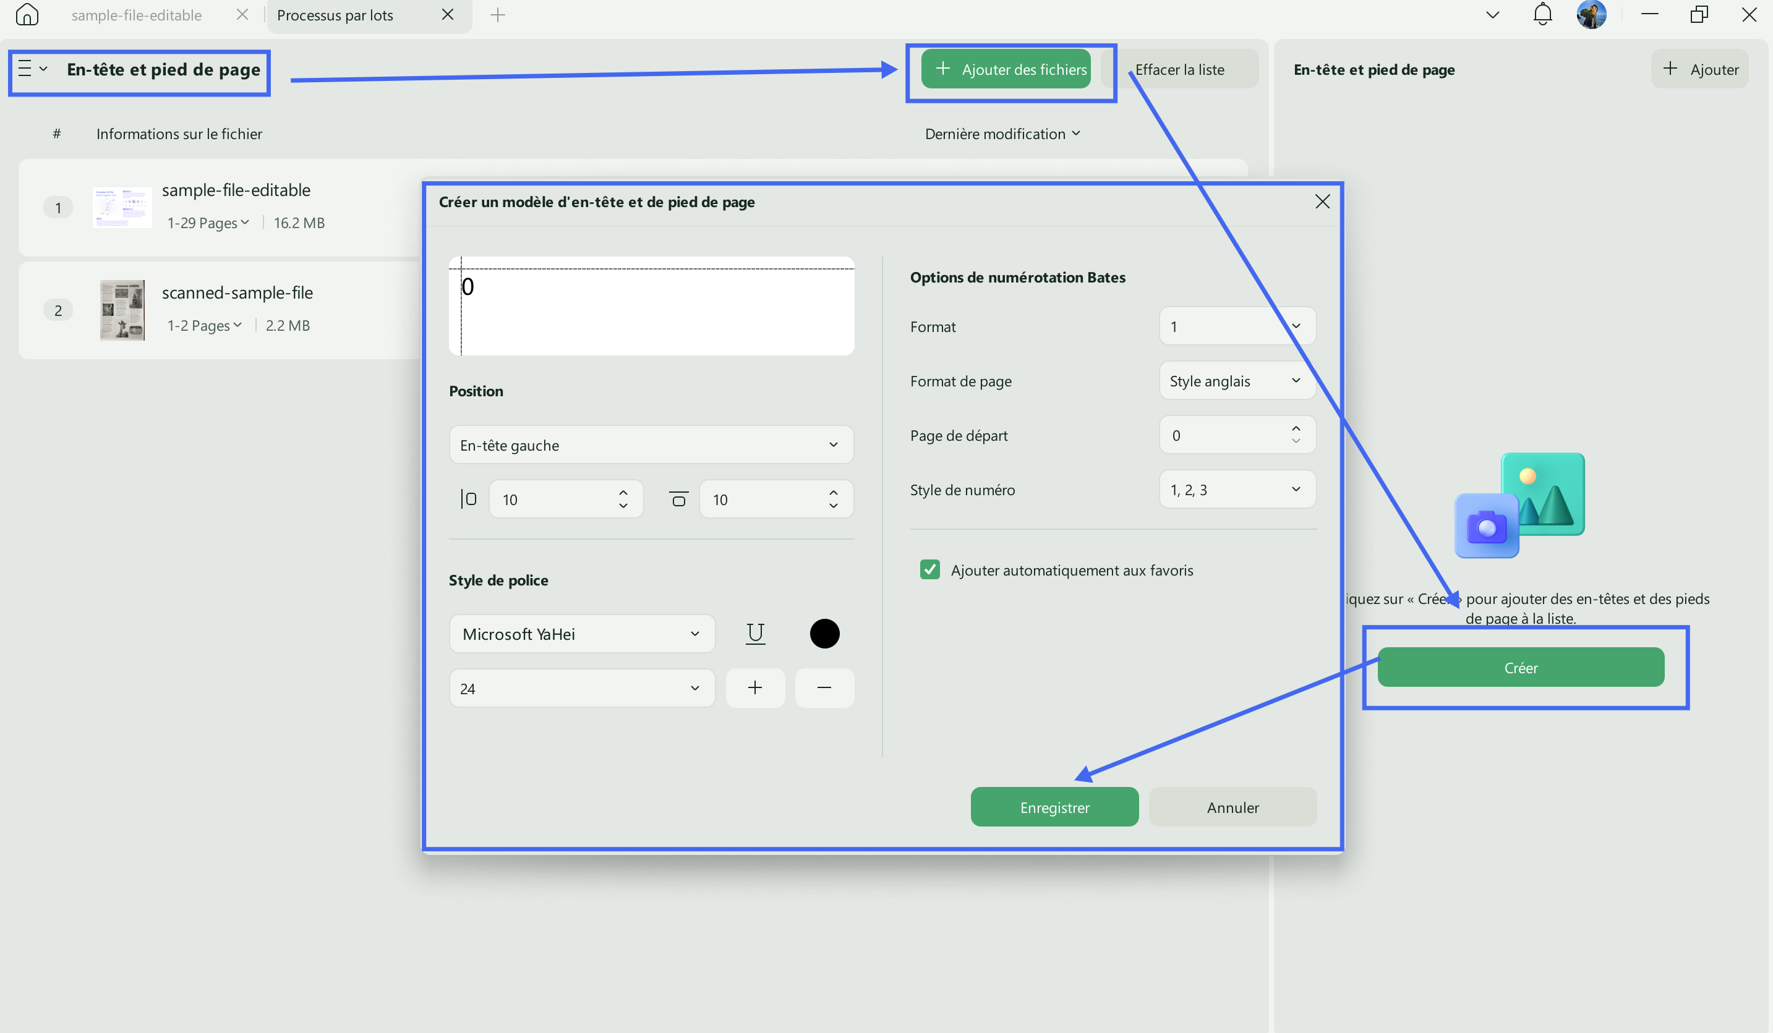Decrease the left margin value
The height and width of the screenshot is (1033, 1773).
(x=623, y=506)
